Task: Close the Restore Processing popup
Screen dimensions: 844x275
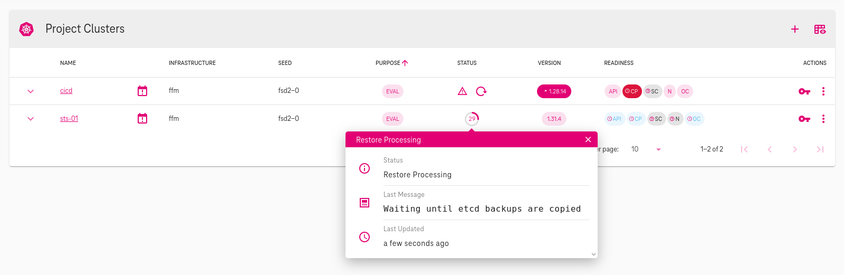Action: point(588,139)
